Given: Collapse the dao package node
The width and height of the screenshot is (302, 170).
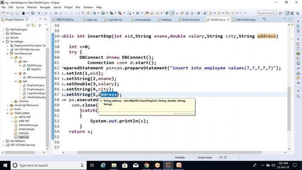Looking at the screenshot, I should point(16,61).
